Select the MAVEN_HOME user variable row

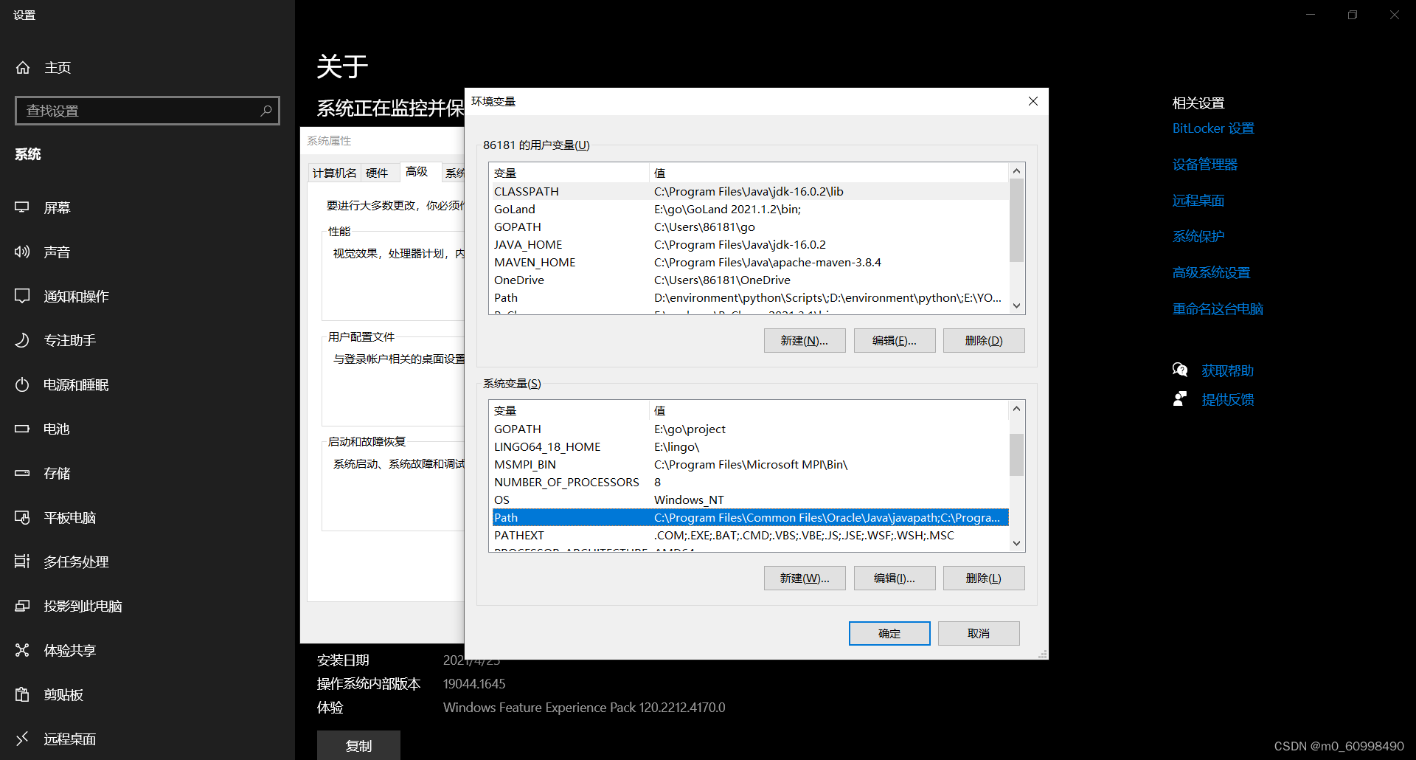pos(749,262)
